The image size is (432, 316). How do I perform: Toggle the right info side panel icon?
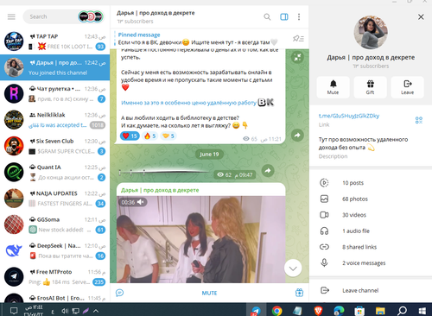coord(284,17)
